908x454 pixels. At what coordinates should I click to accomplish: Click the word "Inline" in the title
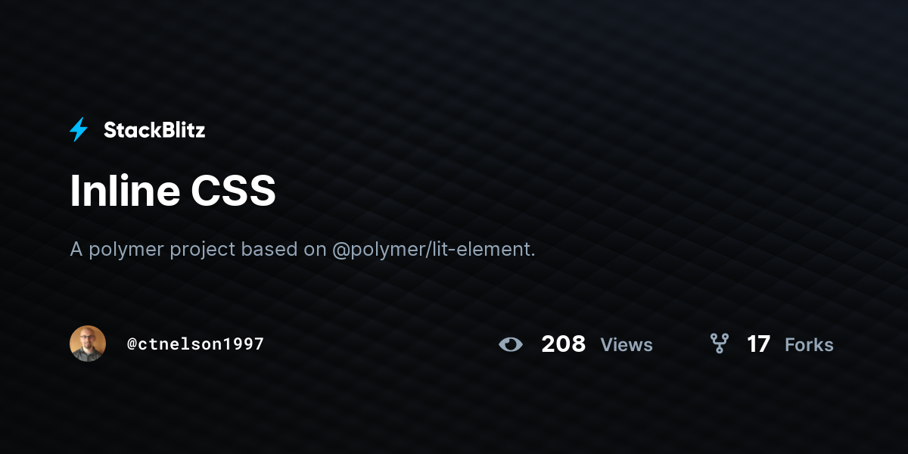click(x=124, y=191)
